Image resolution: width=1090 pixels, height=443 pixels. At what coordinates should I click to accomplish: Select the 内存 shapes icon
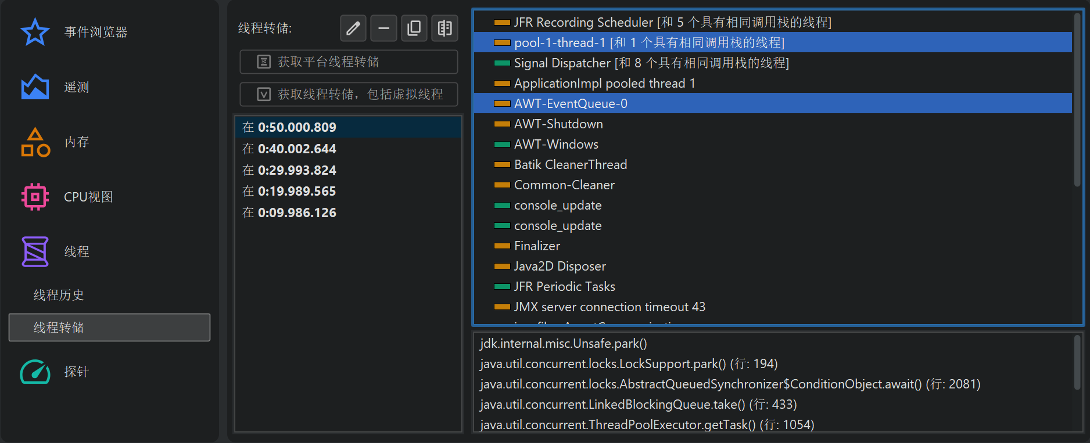coord(35,142)
